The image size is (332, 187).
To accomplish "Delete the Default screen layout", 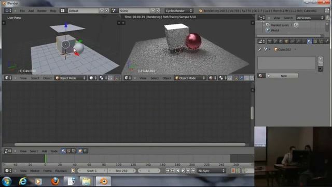I will pos(106,10).
